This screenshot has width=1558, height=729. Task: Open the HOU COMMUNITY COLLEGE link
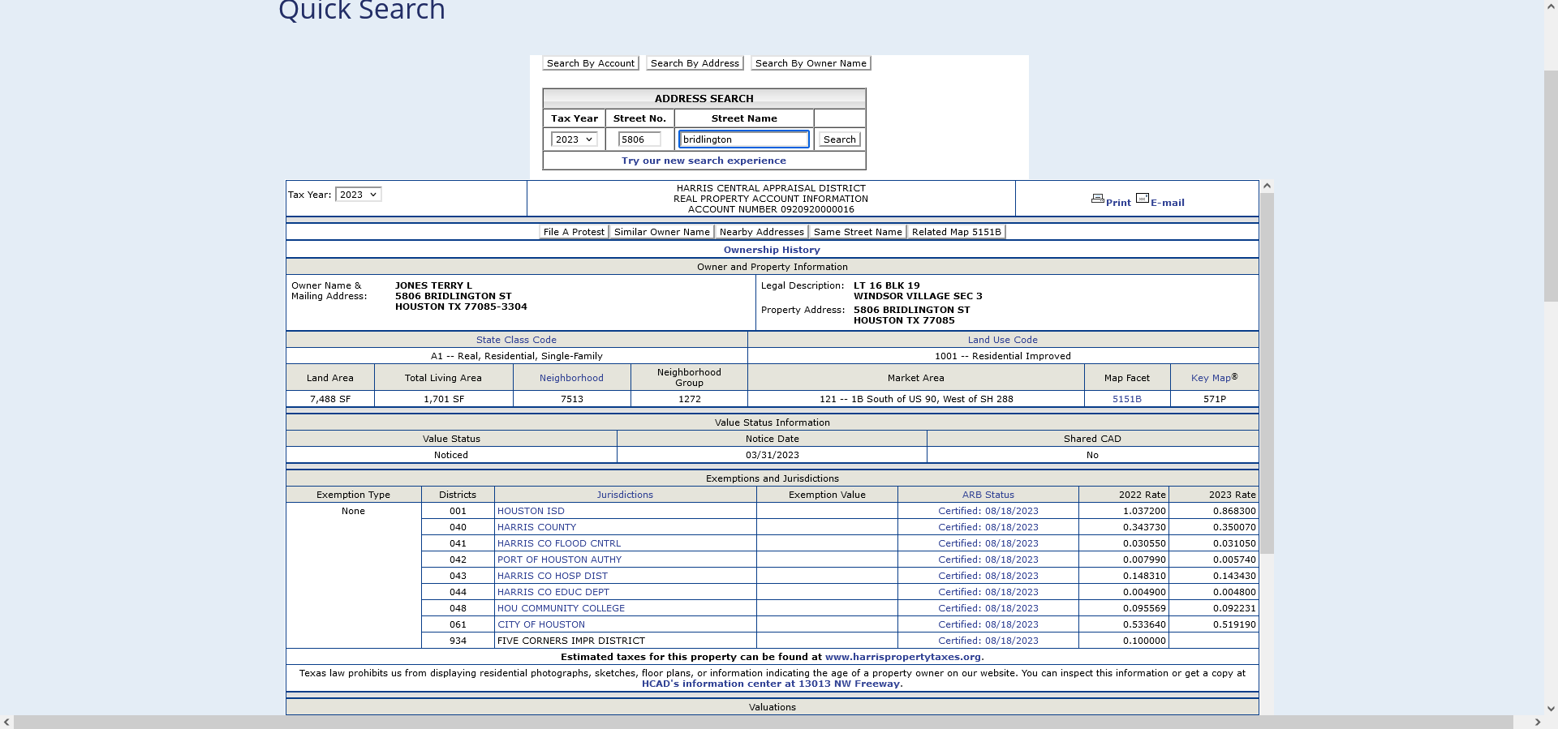[561, 608]
